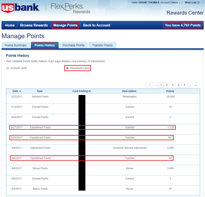Click the US Bank logo
Viewport: 205px width, 197px height.
(21, 8)
